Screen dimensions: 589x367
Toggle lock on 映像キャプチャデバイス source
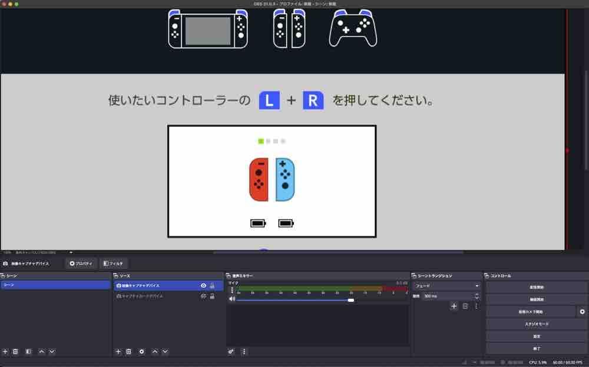[212, 286]
